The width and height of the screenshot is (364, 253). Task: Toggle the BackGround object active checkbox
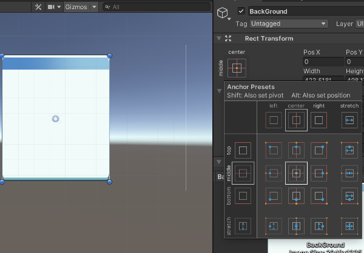241,11
